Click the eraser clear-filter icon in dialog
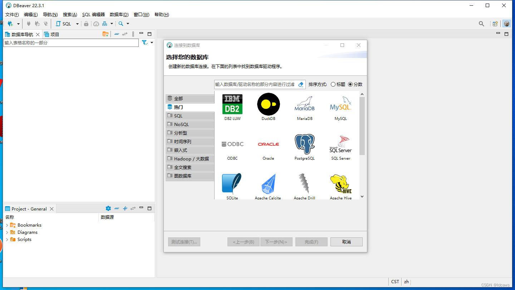 tap(301, 84)
